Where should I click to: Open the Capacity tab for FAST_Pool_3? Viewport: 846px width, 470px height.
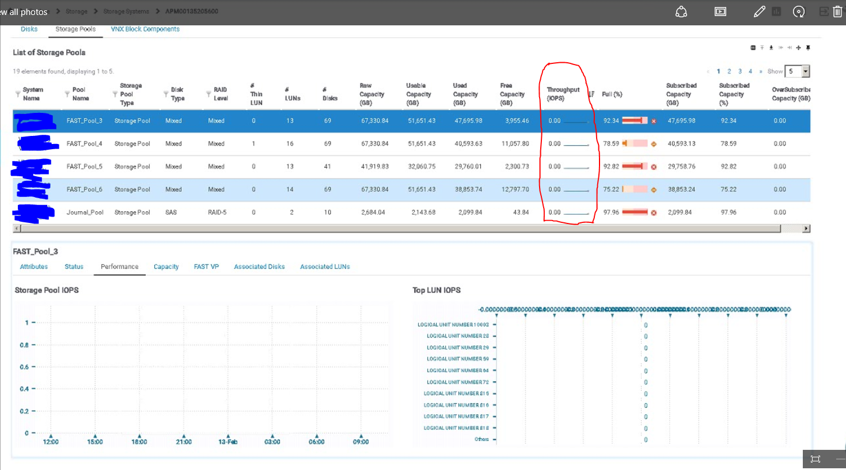(x=166, y=267)
